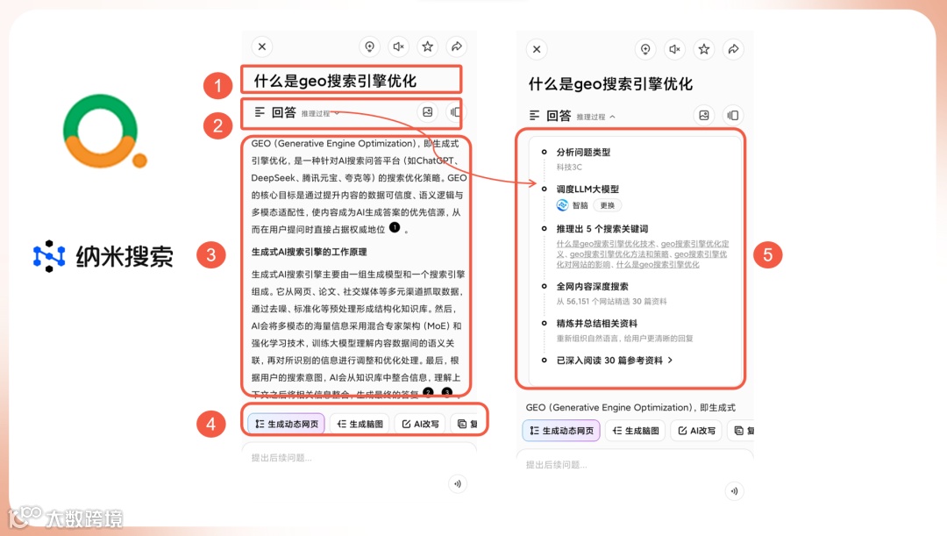Viewport: 947px width, 536px height.
Task: Open the image icon beside 回答 in left panel
Action: (x=428, y=111)
